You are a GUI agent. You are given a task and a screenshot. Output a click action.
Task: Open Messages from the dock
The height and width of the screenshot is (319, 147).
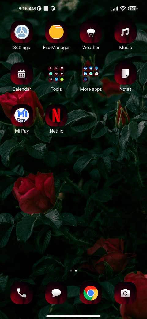pyautogui.click(x=56, y=293)
